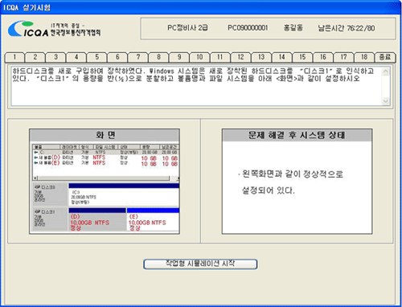The image size is (402, 307).
Task: Click the PC정비사 2급 exam title
Action: click(x=187, y=28)
